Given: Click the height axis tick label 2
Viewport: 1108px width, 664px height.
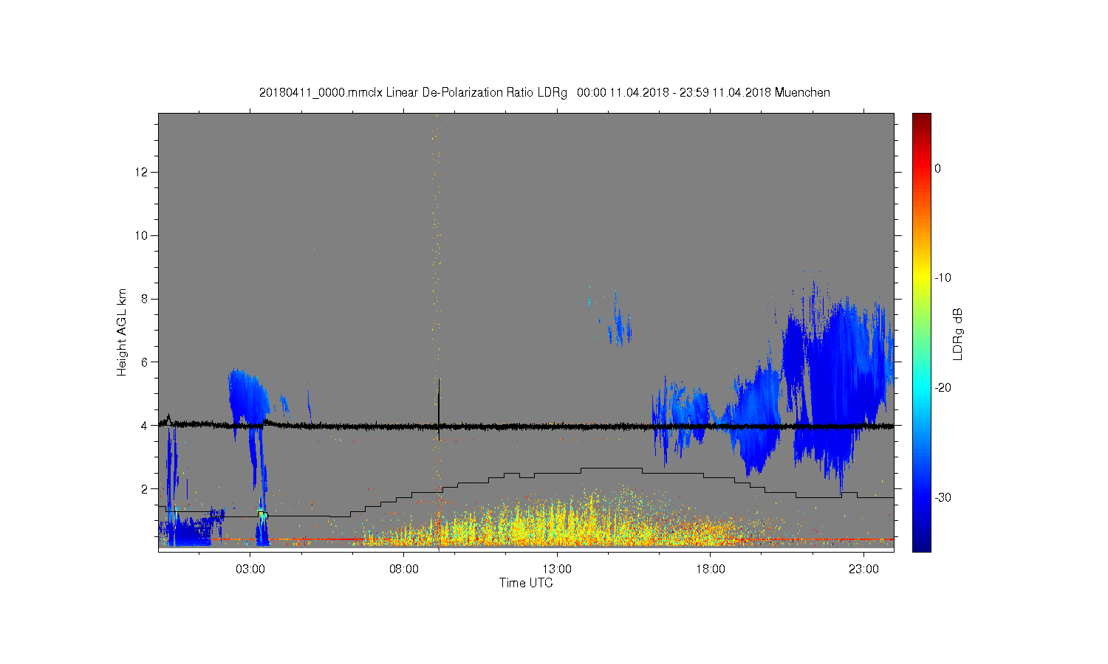Looking at the screenshot, I should tap(145, 488).
